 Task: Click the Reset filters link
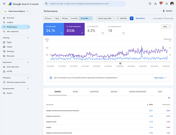pos(140,18)
